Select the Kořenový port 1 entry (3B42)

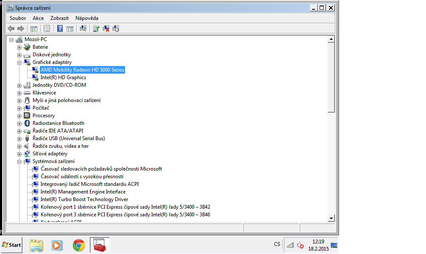pos(125,207)
